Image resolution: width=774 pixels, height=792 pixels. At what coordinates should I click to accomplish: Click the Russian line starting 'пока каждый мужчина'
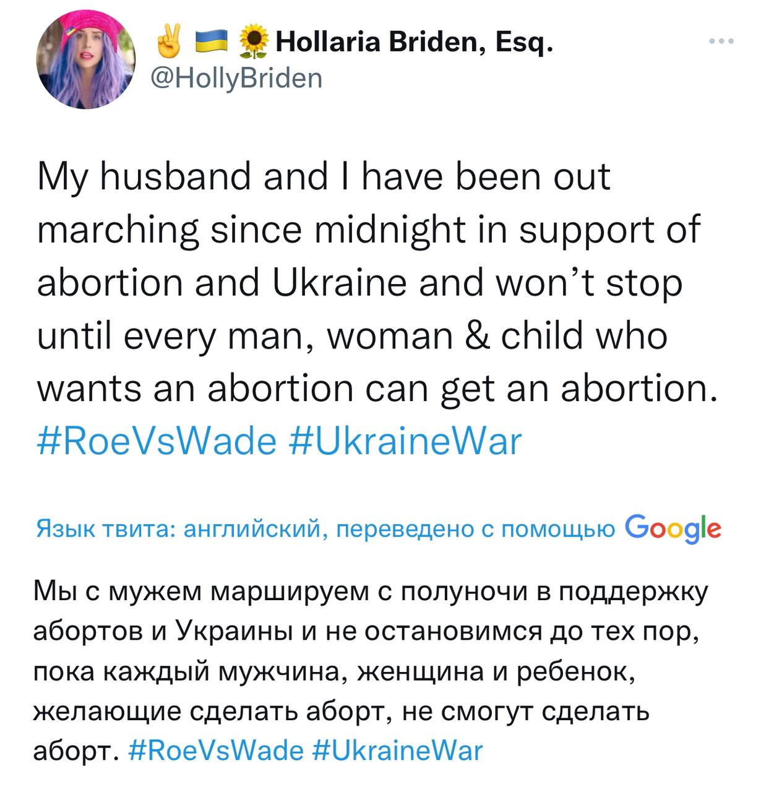(x=333, y=671)
